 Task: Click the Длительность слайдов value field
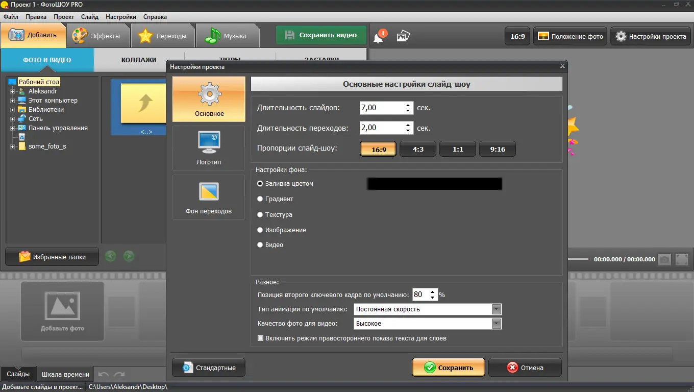(x=383, y=108)
